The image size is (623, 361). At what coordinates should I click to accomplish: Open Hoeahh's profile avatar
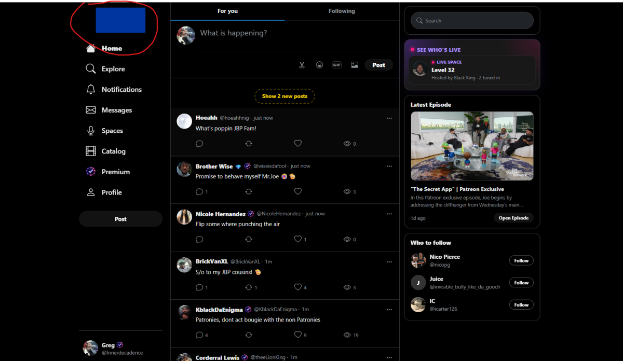[x=184, y=121]
